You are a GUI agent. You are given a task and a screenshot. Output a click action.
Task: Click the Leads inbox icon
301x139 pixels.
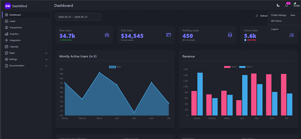[7, 21]
